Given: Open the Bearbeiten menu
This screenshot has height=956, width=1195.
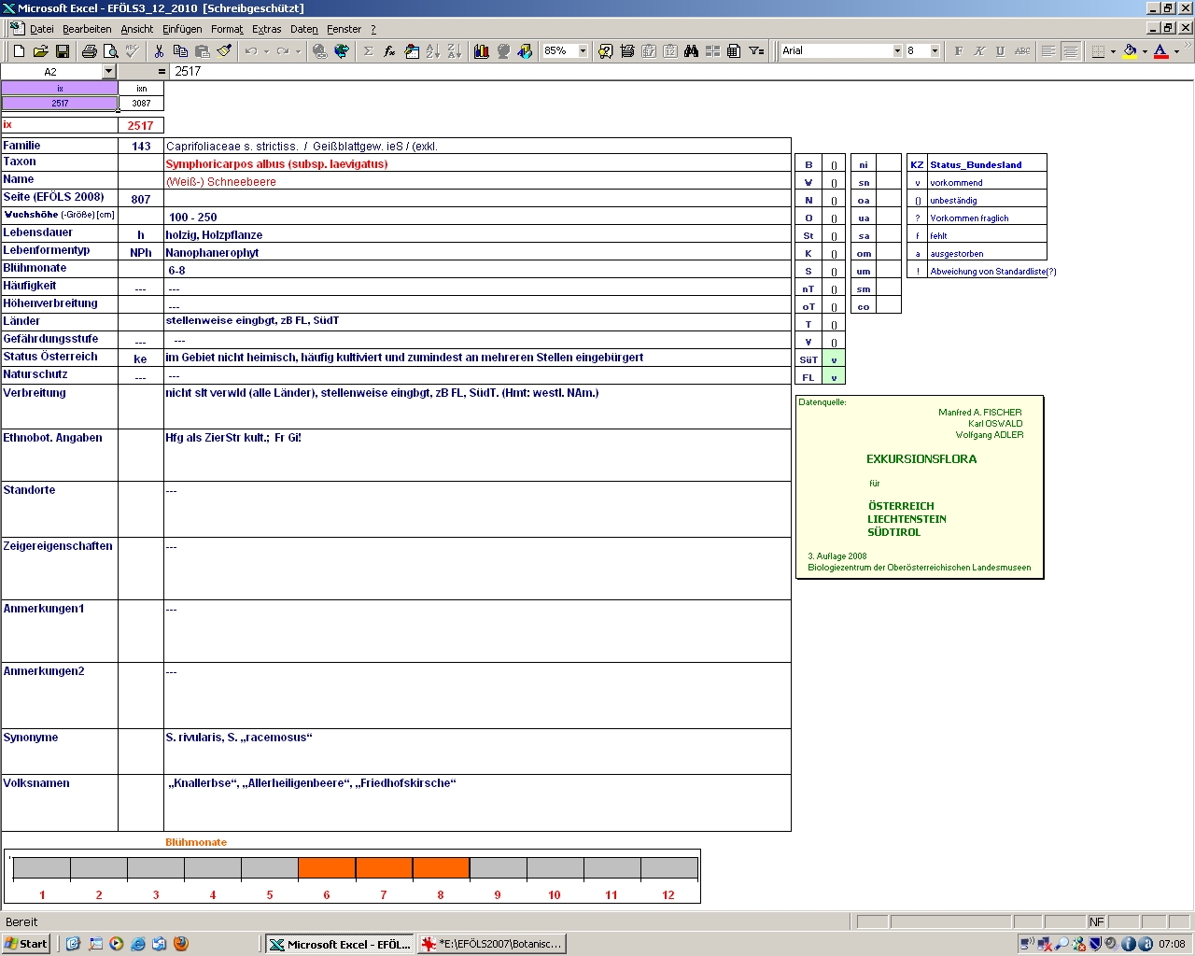Looking at the screenshot, I should coord(87,29).
